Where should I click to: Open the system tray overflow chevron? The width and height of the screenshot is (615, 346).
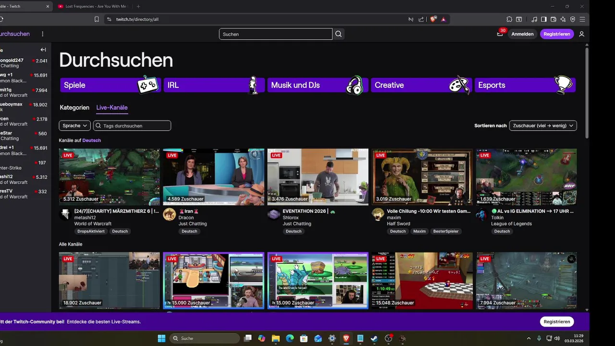coord(529,338)
